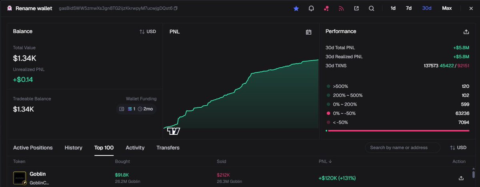Toggle table currency USD switch
The width and height of the screenshot is (480, 187).
(458, 148)
